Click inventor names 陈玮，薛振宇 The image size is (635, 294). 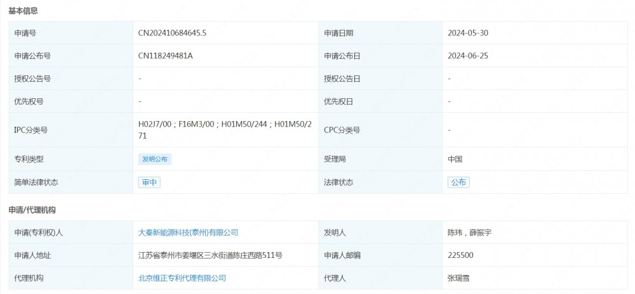click(x=469, y=233)
